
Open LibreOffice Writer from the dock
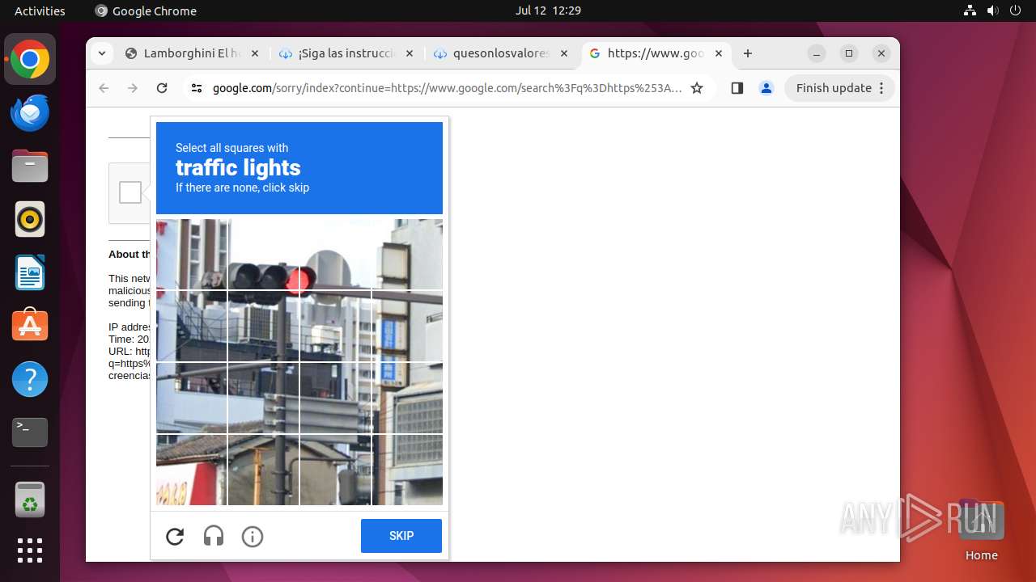[30, 272]
